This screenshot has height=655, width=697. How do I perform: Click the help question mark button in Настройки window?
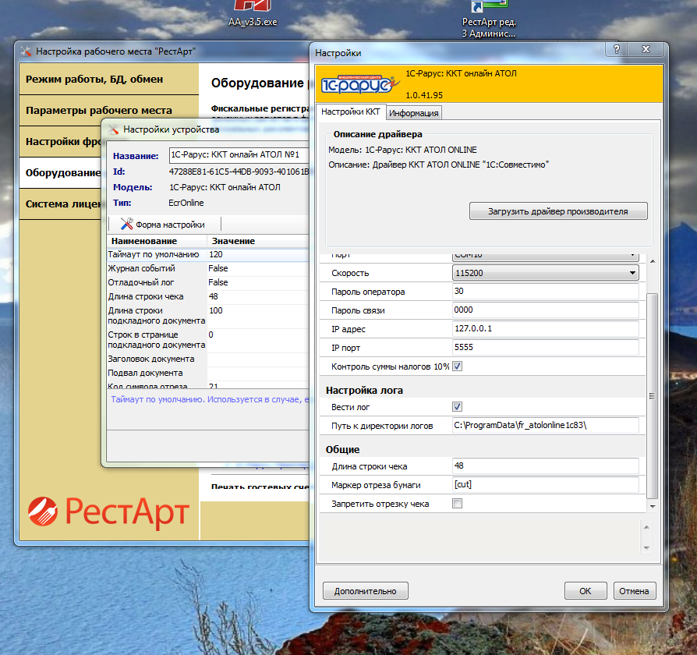tap(617, 49)
